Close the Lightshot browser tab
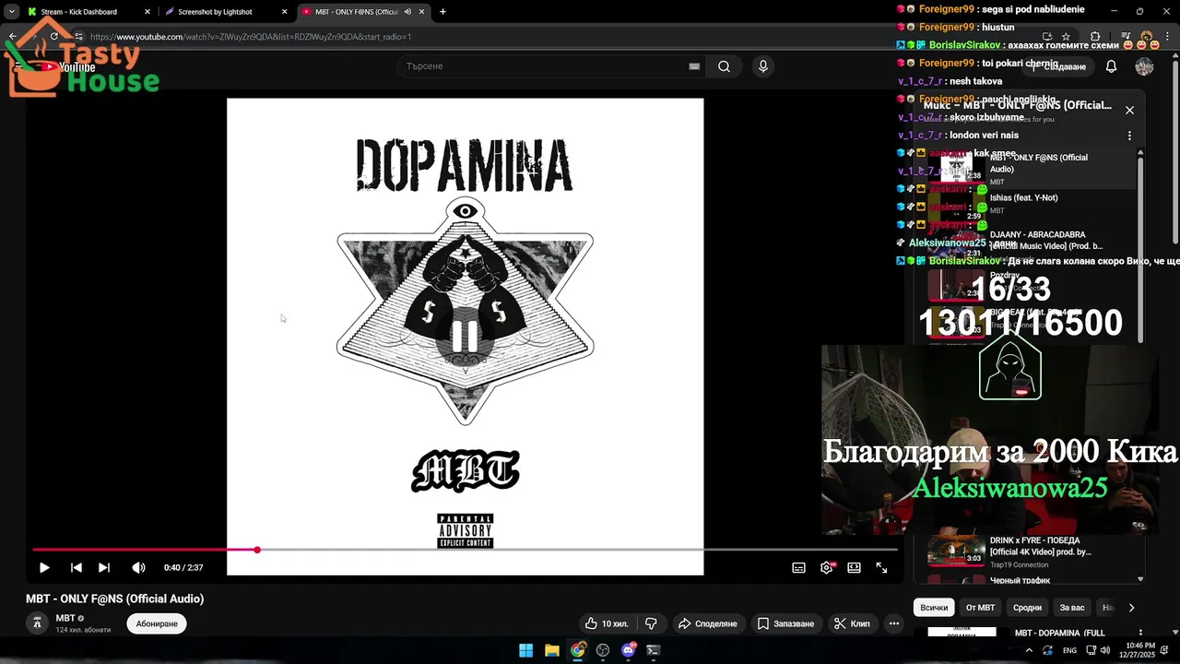Viewport: 1180px width, 664px height. point(285,12)
